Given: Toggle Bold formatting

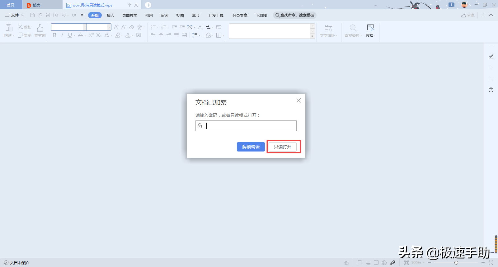Looking at the screenshot, I should pos(54,35).
